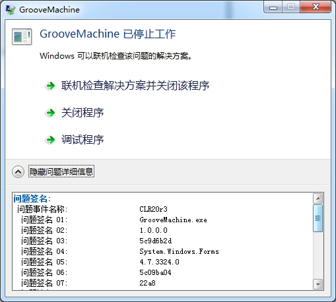Click value System.Windows.Forms
This screenshot has width=336, height=302.
pyautogui.click(x=179, y=251)
